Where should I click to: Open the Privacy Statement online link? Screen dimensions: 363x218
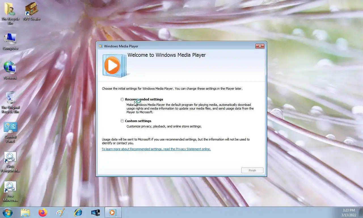pos(156,149)
